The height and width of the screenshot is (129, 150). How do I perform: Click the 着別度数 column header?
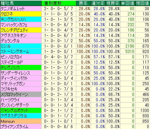[x=59, y=3]
